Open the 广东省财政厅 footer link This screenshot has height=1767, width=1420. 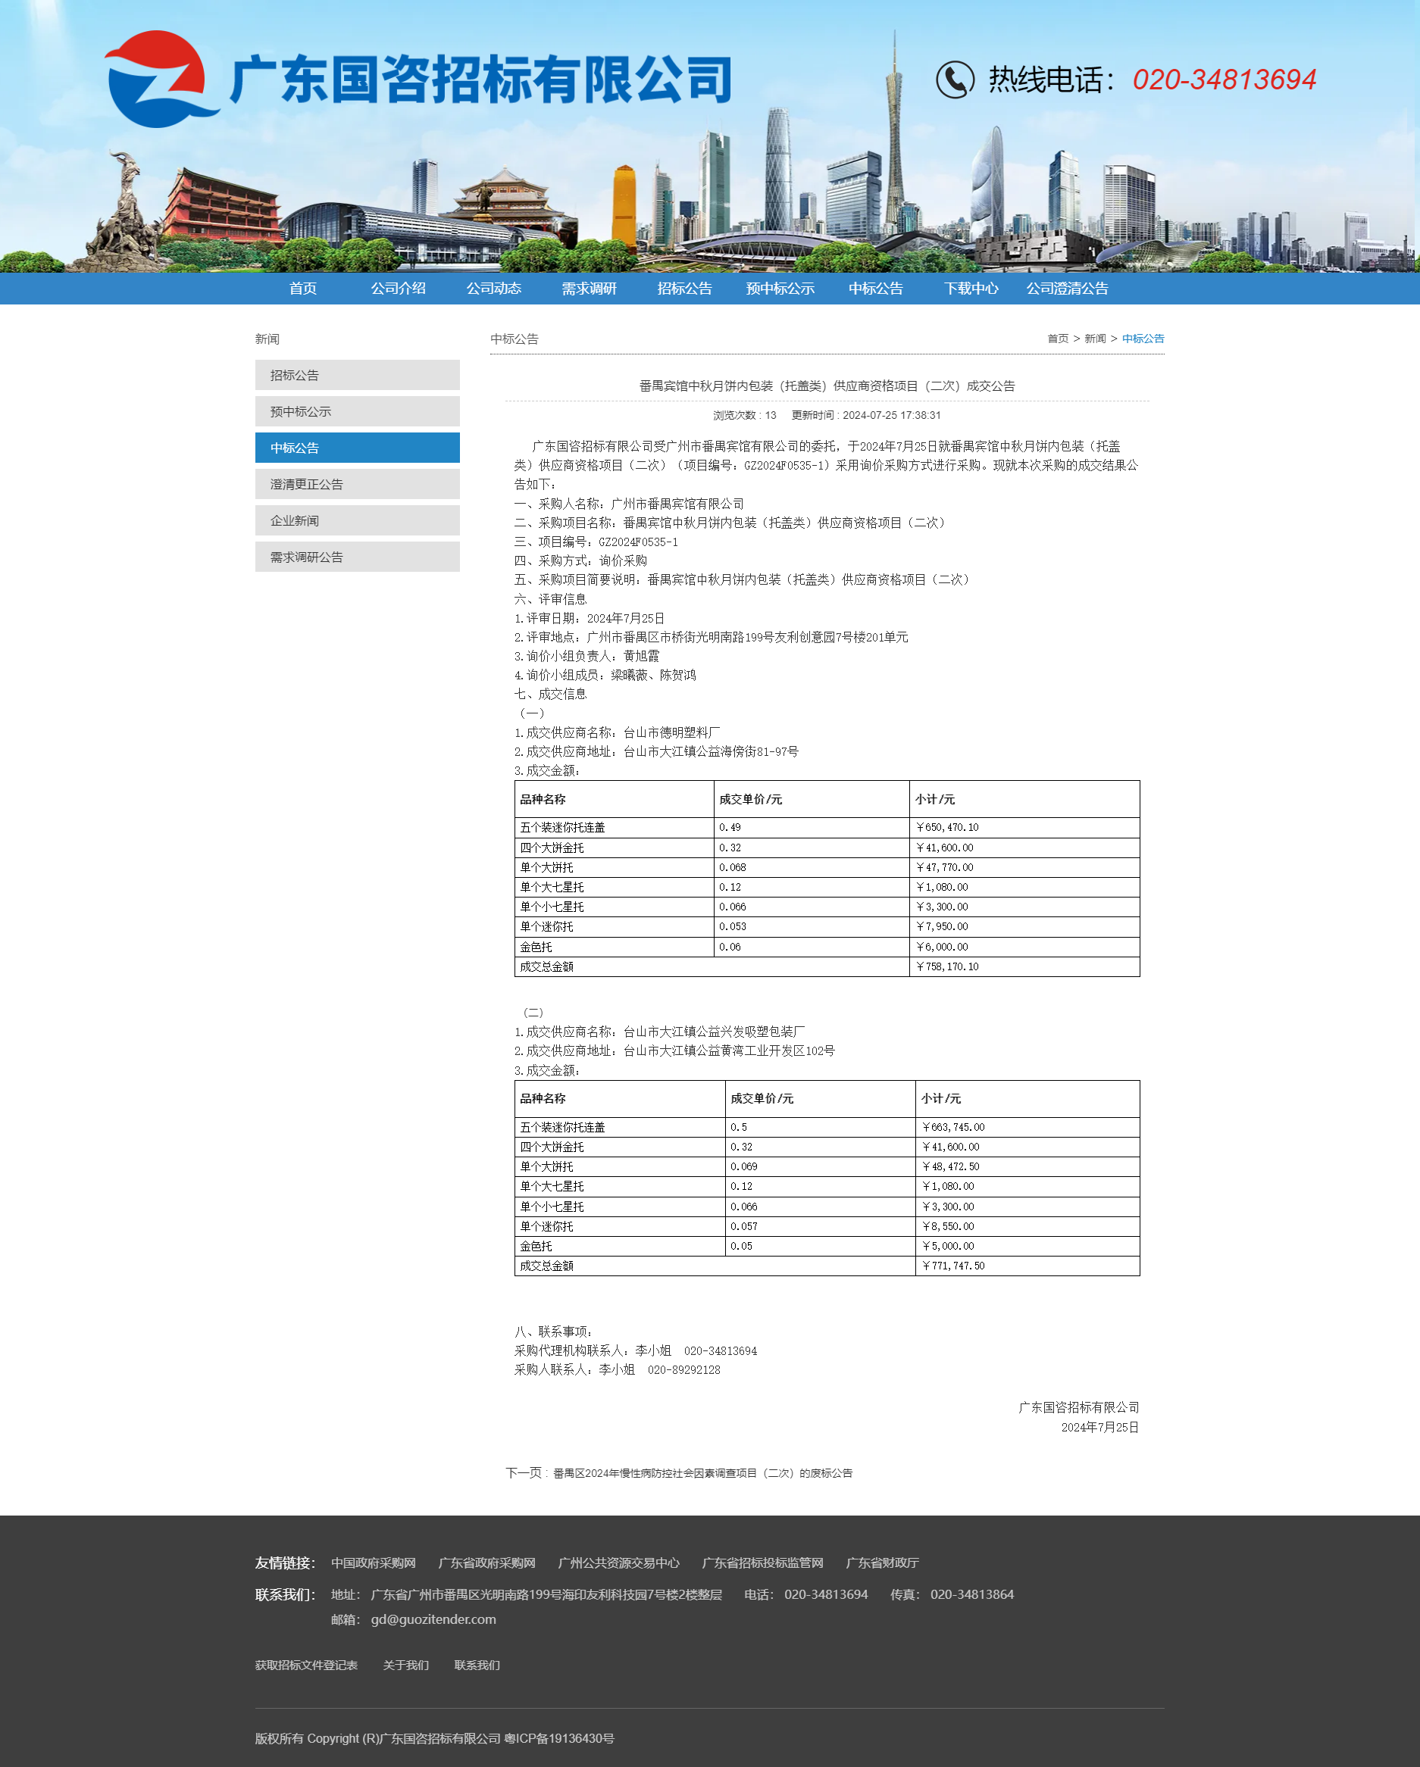tap(882, 1563)
